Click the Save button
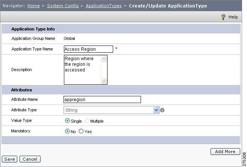 [x=9, y=159]
